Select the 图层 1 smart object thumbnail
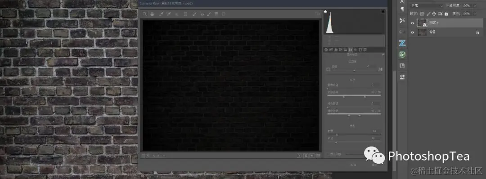This screenshot has height=179, width=486. point(422,23)
